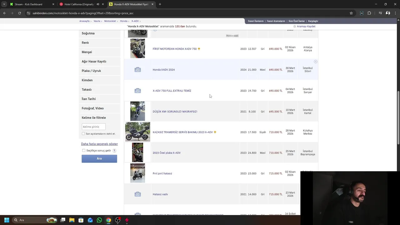Click Daha fazla seçenek göster
This screenshot has height=225, width=400.
click(x=99, y=144)
